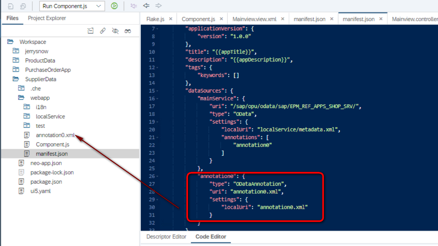
Task: Expand the localService folder
Action: pos(27,116)
